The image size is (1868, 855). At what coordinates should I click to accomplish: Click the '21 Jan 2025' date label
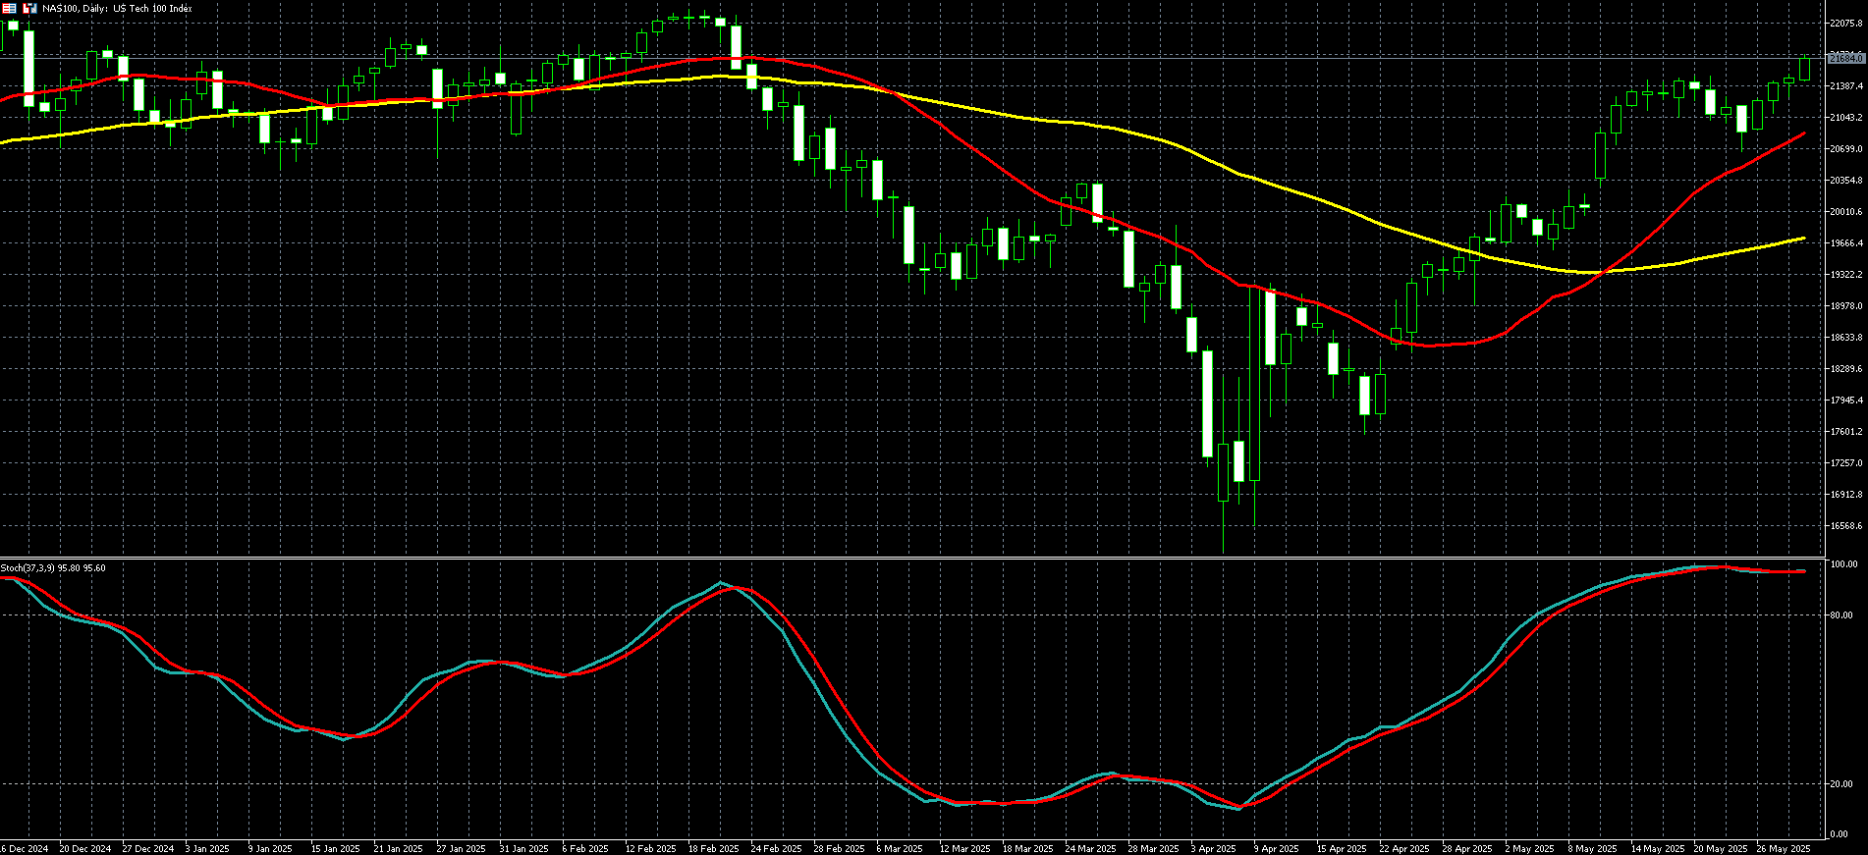399,849
